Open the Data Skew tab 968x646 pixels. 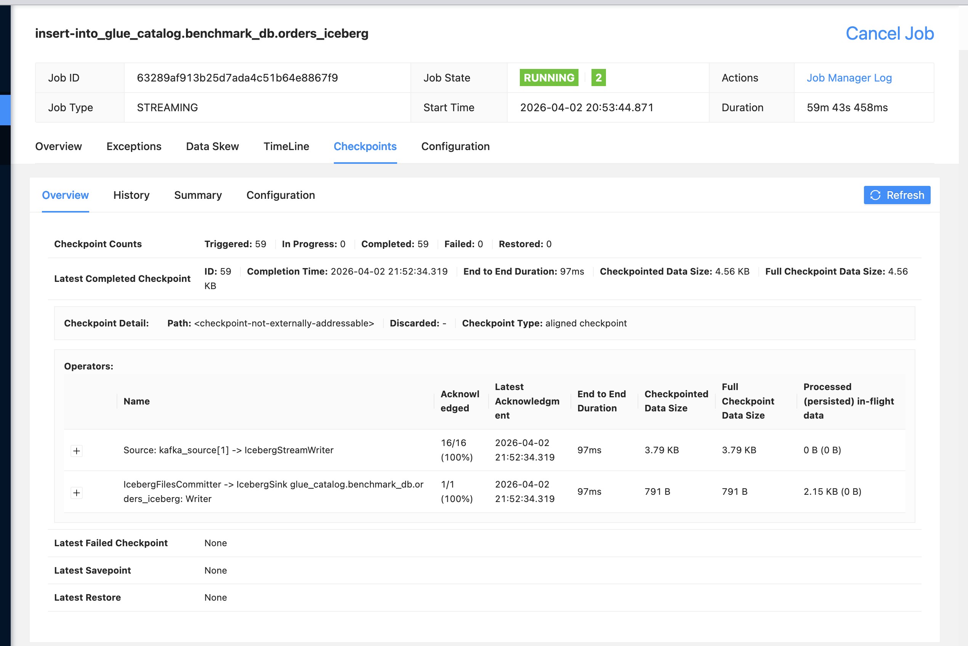click(x=212, y=146)
